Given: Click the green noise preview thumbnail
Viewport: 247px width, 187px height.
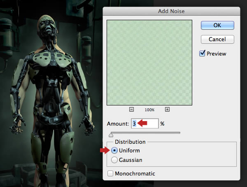Looking at the screenshot, I should [149, 63].
